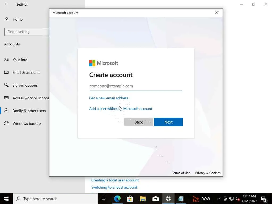Viewport: 272px width, 204px height.
Task: Launch Microsoft Edge from taskbar
Action: (117, 199)
